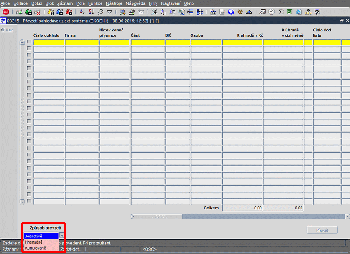Click the yellow K úhradě v Kč field
The width and height of the screenshot is (350, 254).
242,42
